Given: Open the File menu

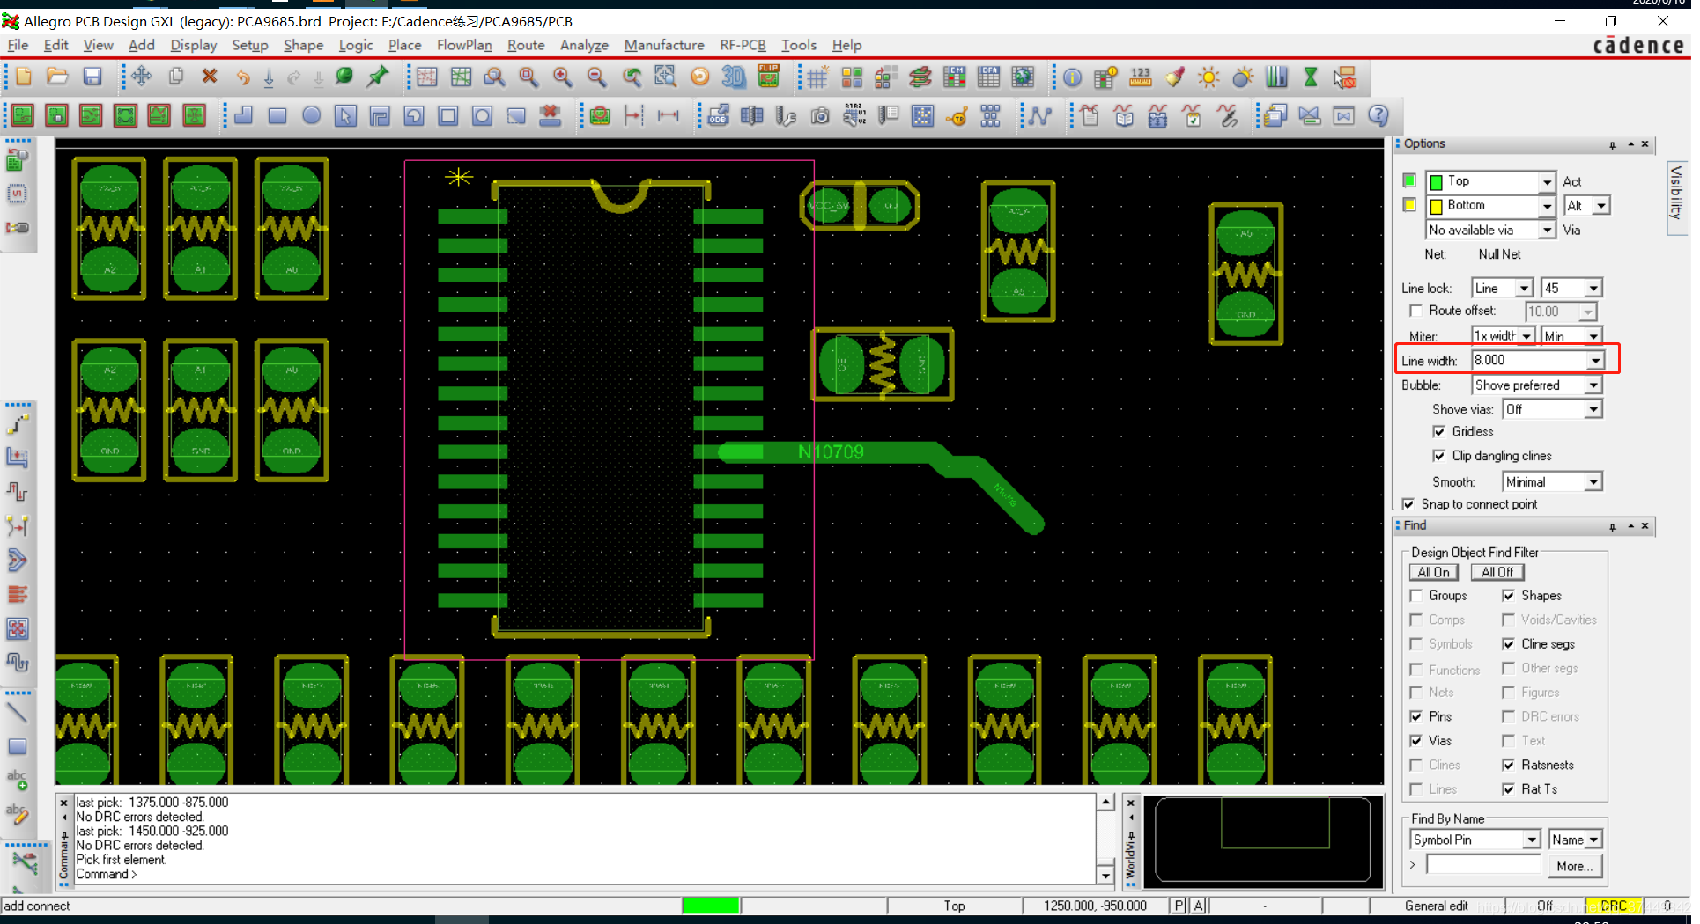Looking at the screenshot, I should [x=18, y=45].
